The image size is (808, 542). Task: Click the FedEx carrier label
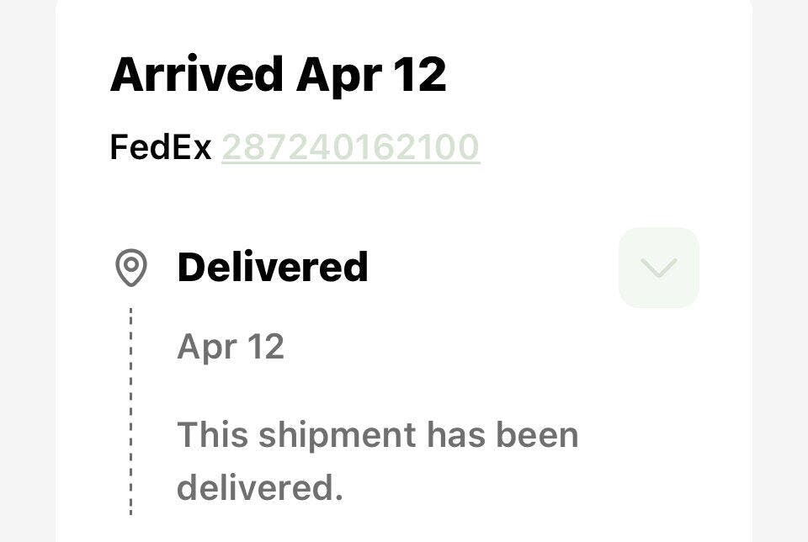[x=161, y=147]
